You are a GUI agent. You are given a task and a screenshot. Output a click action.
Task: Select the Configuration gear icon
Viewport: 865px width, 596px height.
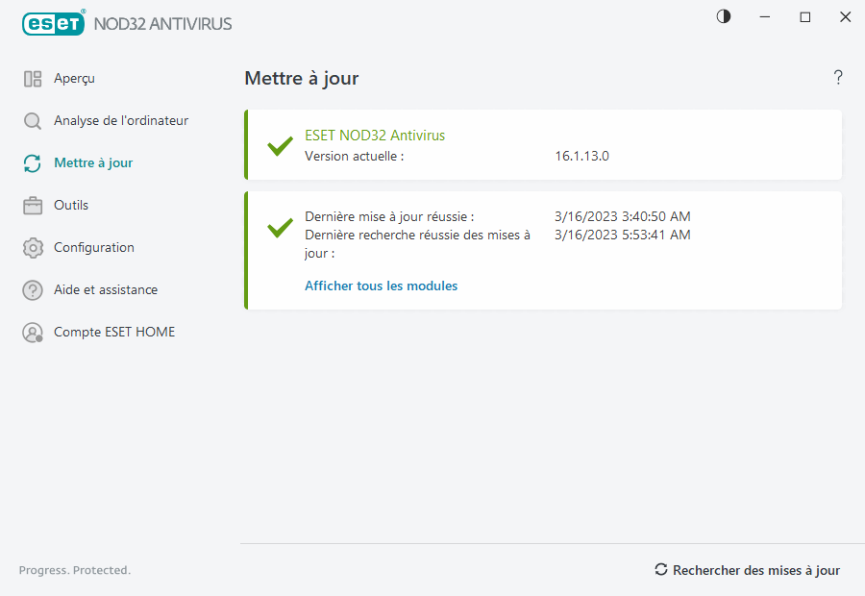pos(33,248)
